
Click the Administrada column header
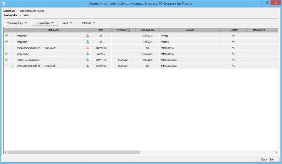(x=147, y=30)
